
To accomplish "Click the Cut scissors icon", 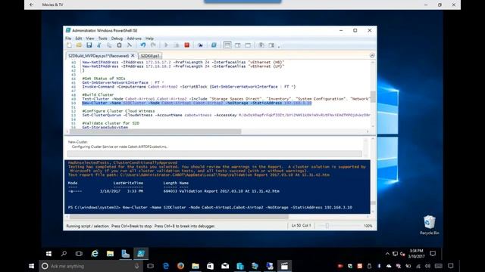I will pyautogui.click(x=99, y=45).
